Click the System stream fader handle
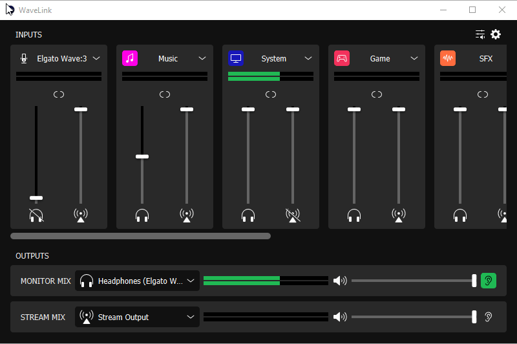Screen dimensions: 517x344 pos(293,109)
